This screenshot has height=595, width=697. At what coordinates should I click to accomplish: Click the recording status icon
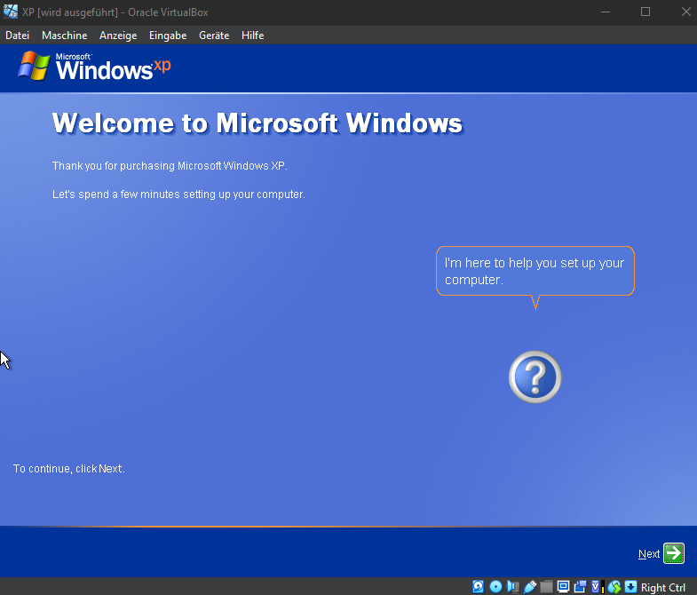(x=580, y=586)
